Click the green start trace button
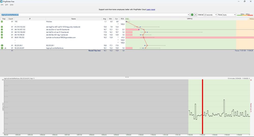The width and height of the screenshot is (254, 137). [x=192, y=15]
